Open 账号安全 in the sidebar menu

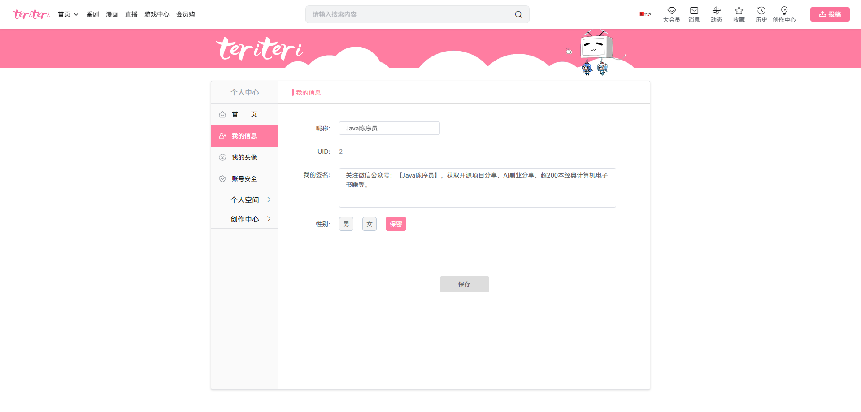point(245,179)
